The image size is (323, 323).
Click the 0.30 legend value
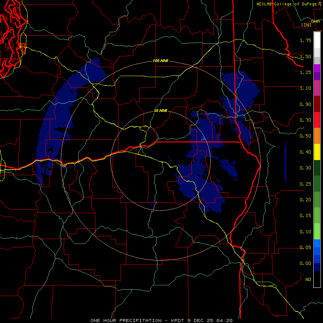pos(305,168)
